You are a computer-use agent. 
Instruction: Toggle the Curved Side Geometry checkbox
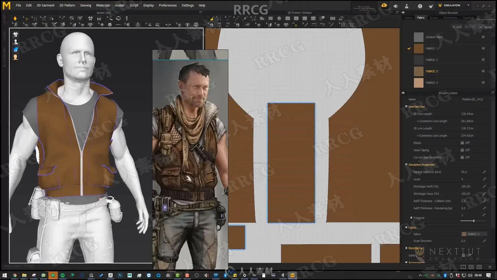coord(462,157)
